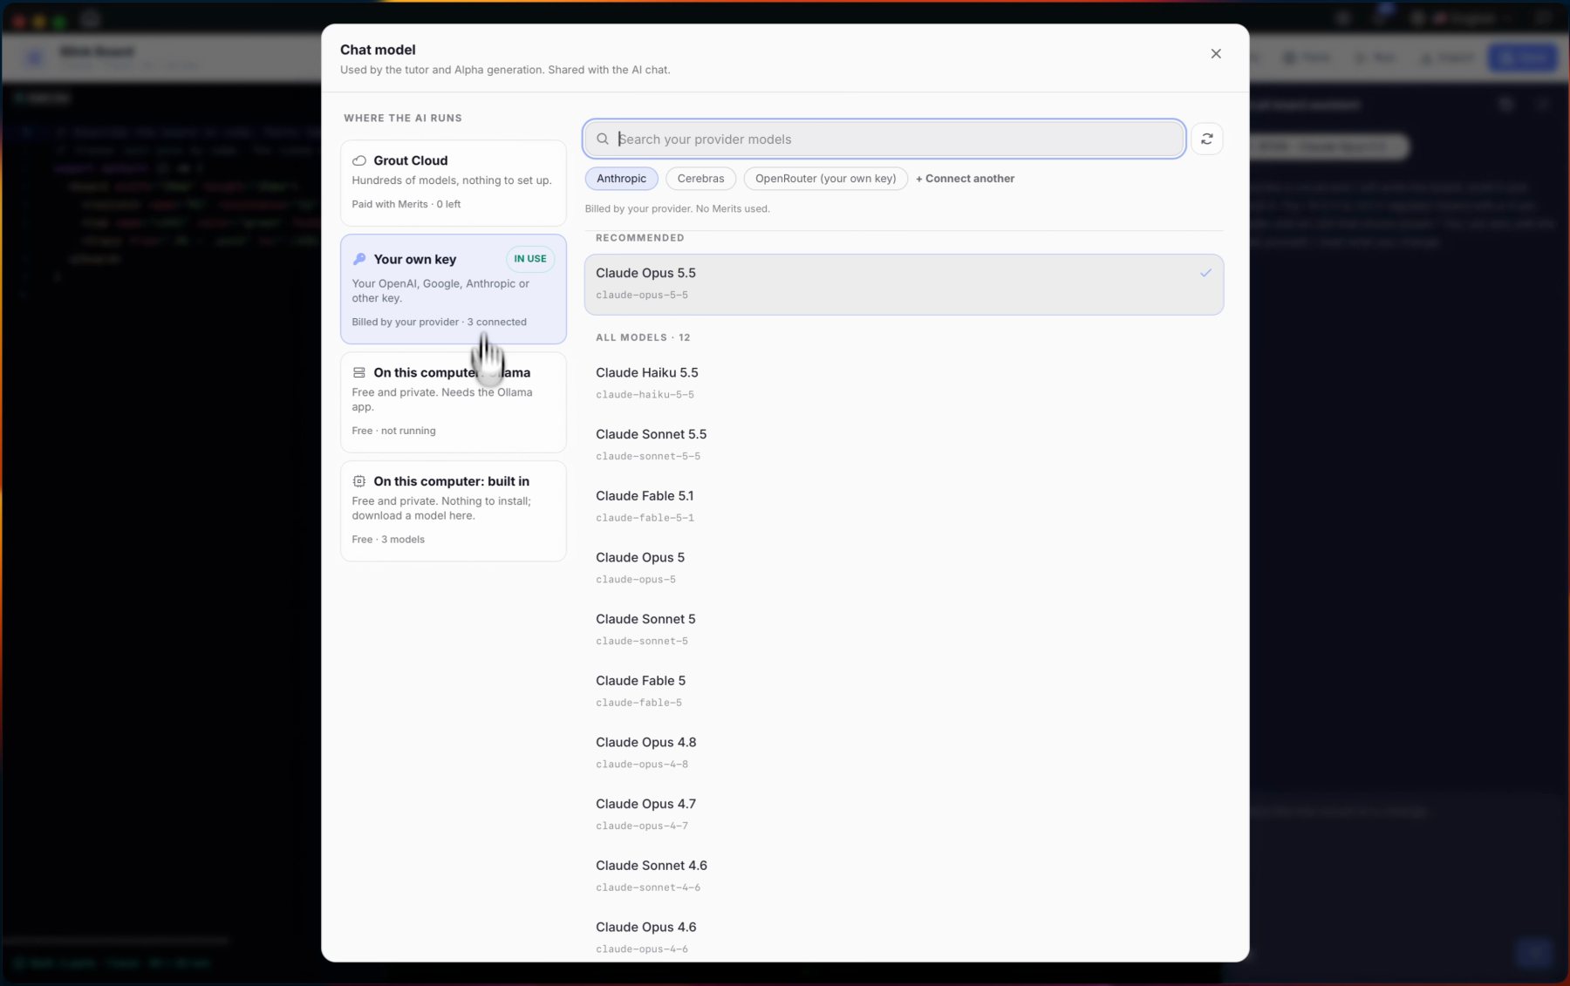The width and height of the screenshot is (1570, 986).
Task: Choose the Claude Sonnet 5 model
Action: coord(904,629)
